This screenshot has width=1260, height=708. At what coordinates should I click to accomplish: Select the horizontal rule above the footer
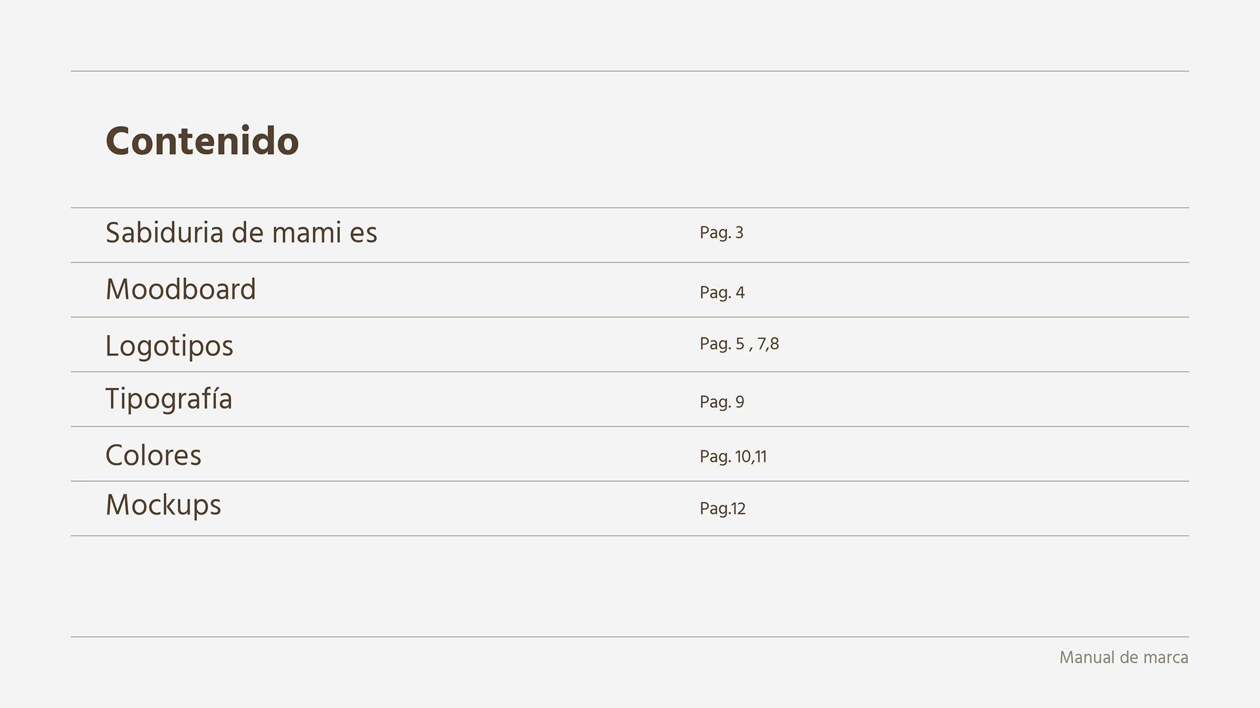pyautogui.click(x=630, y=637)
